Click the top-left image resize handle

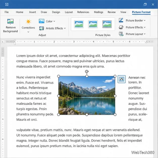[x=58, y=76]
